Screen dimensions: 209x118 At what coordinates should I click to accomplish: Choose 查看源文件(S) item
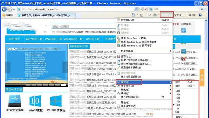(144, 106)
